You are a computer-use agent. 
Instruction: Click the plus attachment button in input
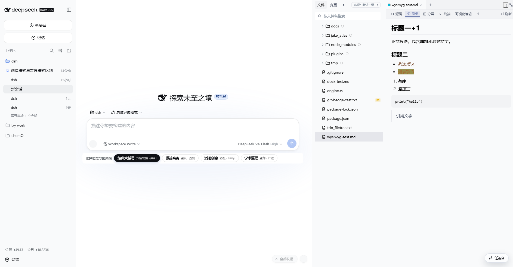click(x=93, y=144)
